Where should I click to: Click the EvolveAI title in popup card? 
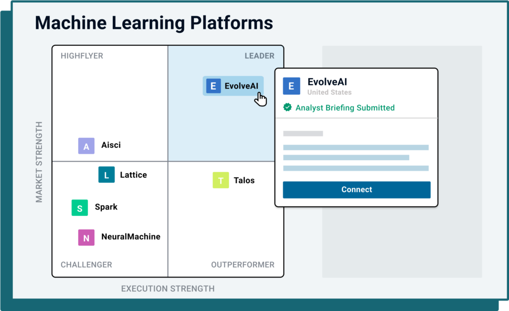pos(327,82)
